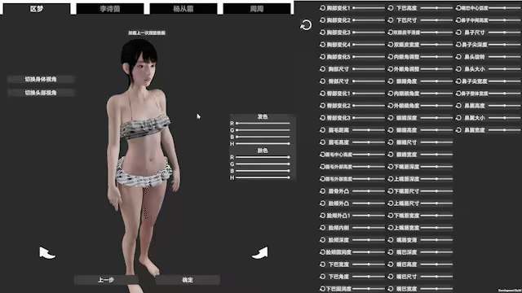The width and height of the screenshot is (522, 293).
Task: Reset the 胸部变化1 slider via its icon
Action: point(322,8)
